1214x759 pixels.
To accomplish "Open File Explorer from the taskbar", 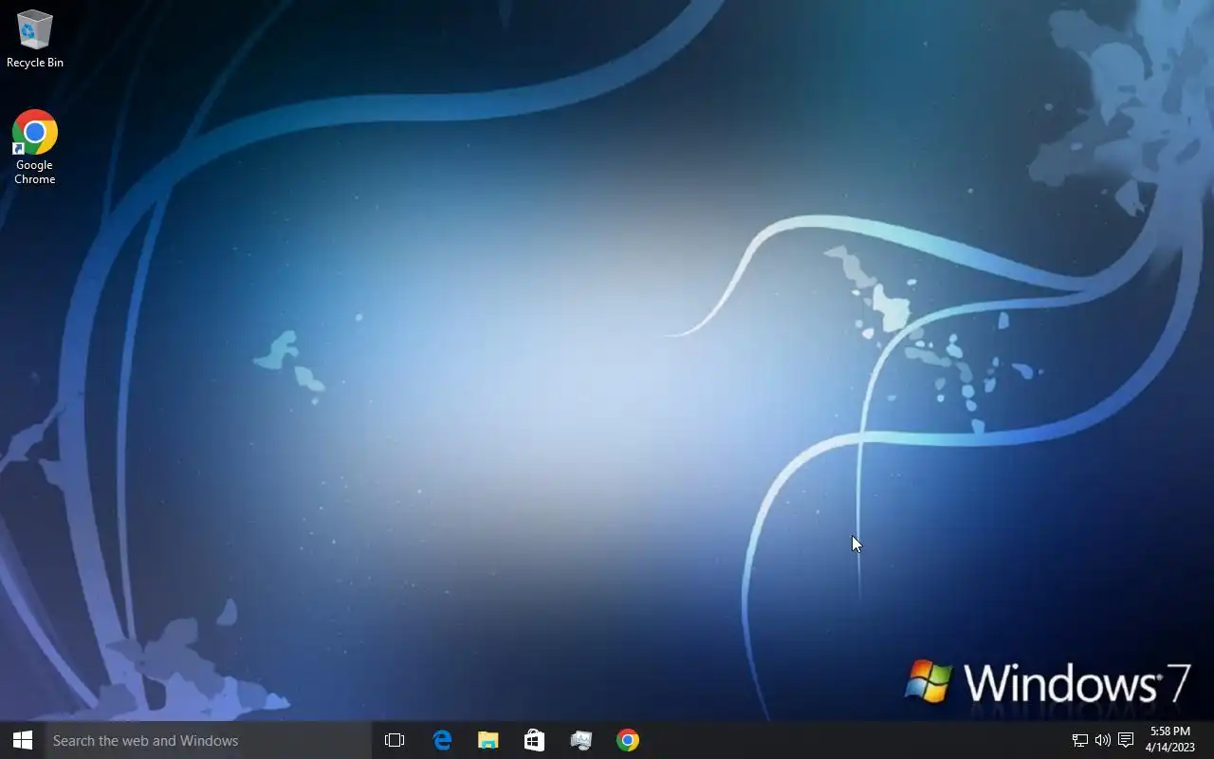I will 487,740.
